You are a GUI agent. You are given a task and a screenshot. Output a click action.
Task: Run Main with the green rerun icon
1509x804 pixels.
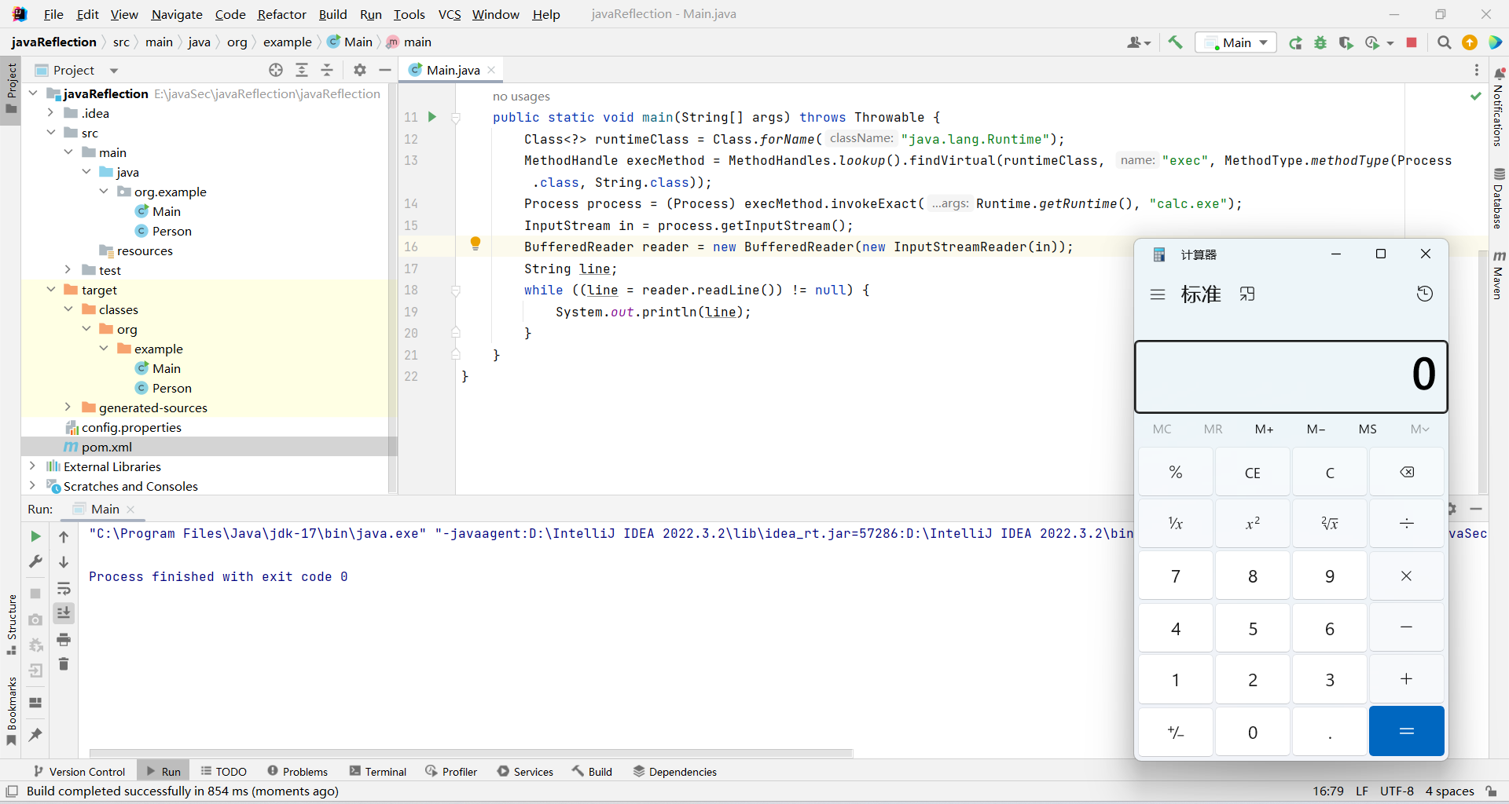tap(1295, 42)
